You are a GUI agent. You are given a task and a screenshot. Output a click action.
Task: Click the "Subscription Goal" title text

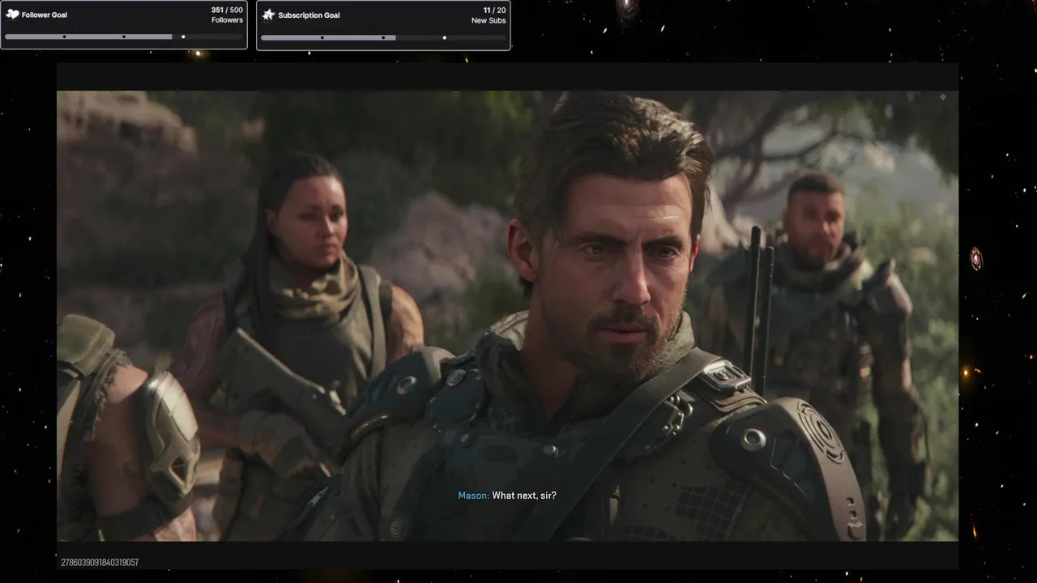click(309, 15)
